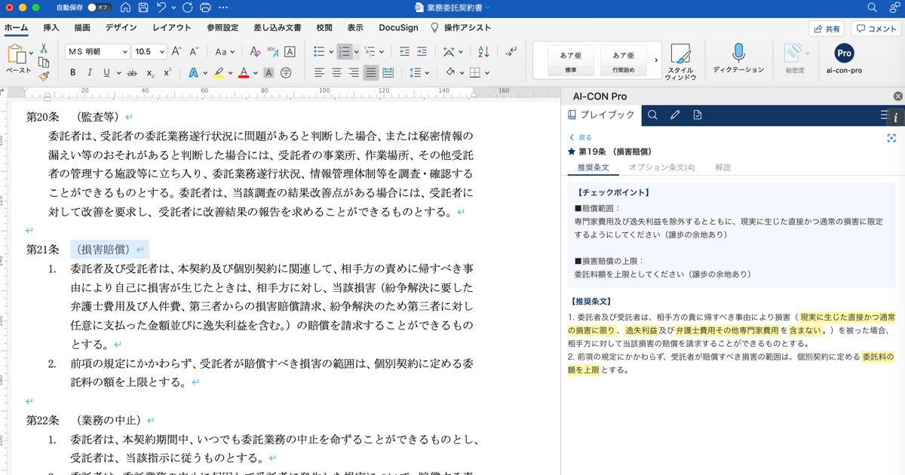905x475 pixels.
Task: Open the more options ellipsis in title bar
Action: coord(223,8)
